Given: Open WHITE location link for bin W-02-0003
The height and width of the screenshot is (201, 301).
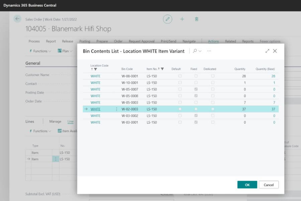Looking at the screenshot, I should (x=95, y=109).
